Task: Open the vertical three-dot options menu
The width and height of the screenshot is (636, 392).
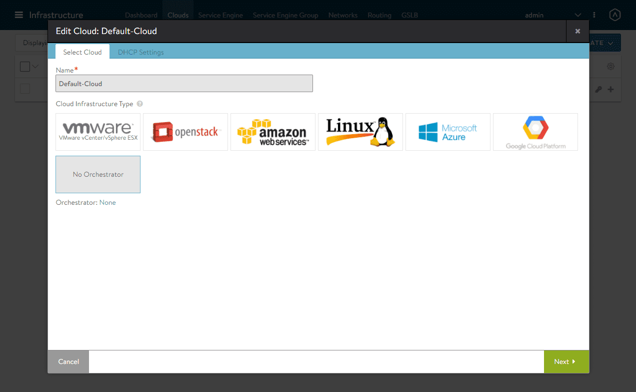Action: tap(594, 15)
